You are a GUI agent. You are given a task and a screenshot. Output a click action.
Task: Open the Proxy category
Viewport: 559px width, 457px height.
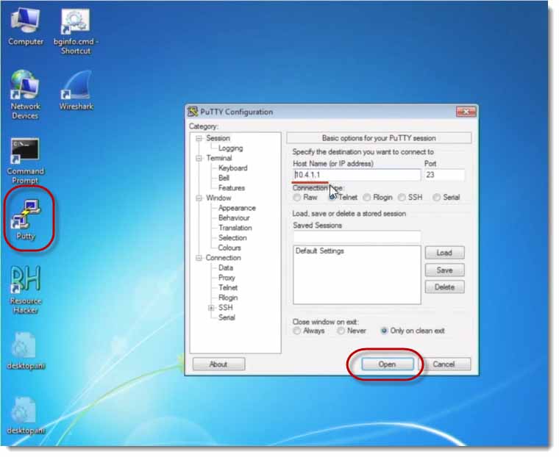pos(227,278)
